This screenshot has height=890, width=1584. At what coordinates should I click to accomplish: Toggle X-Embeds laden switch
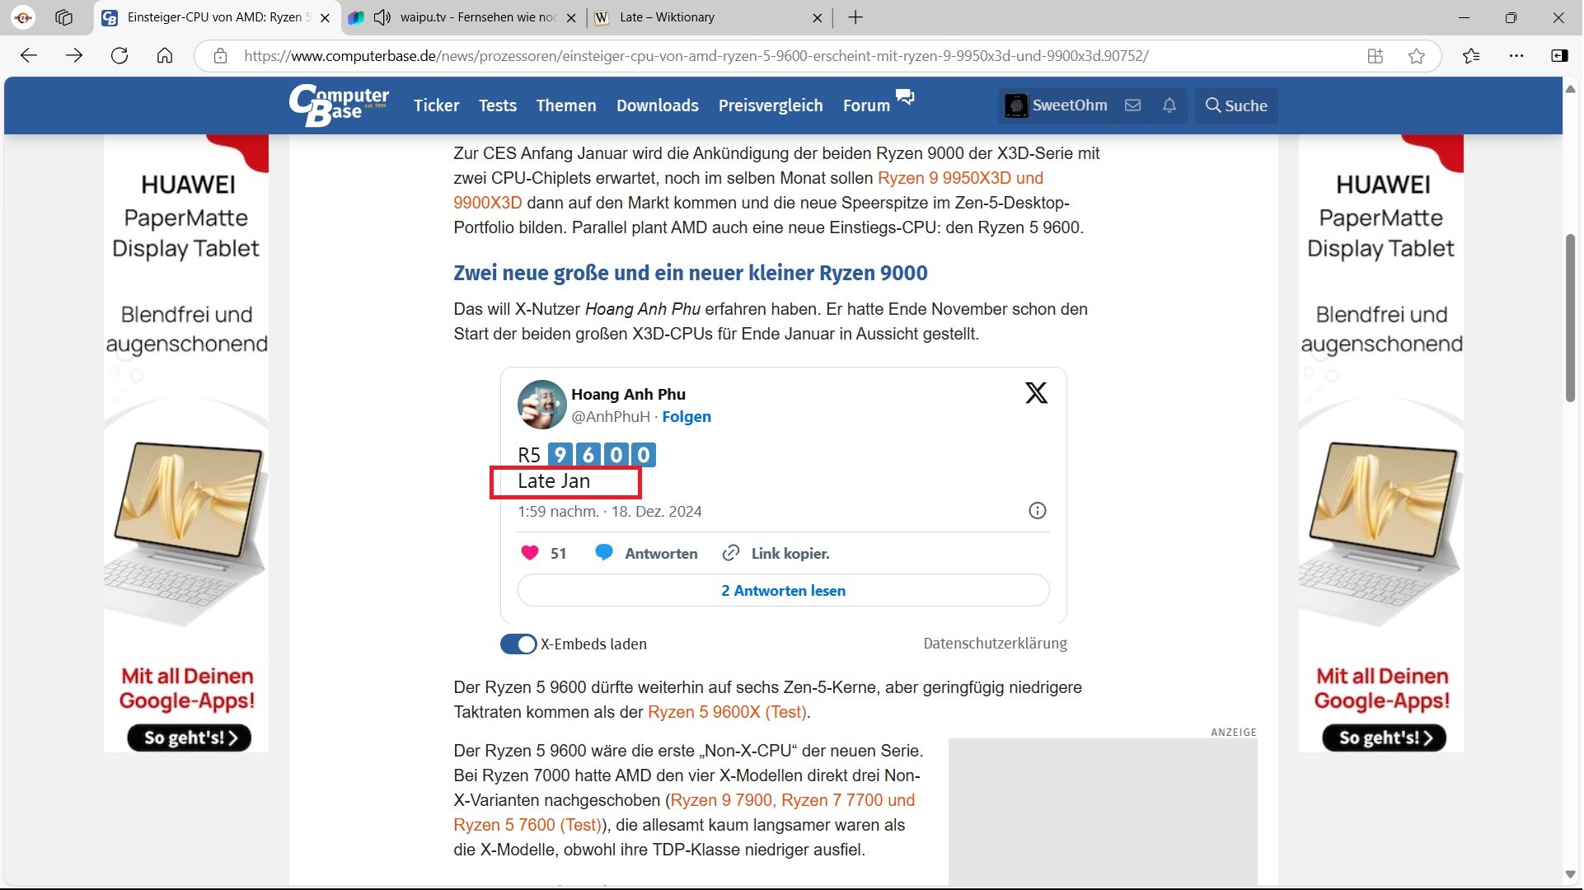(518, 644)
